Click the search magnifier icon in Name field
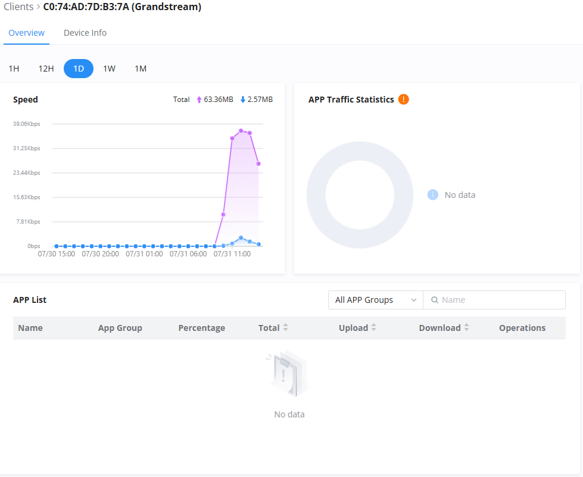Viewport: 583px width, 477px height. (x=434, y=300)
